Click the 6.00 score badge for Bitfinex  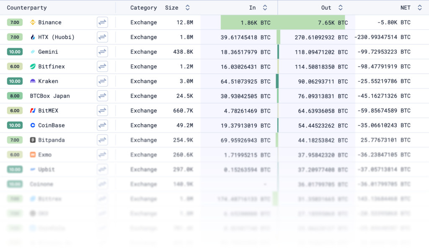(15, 66)
